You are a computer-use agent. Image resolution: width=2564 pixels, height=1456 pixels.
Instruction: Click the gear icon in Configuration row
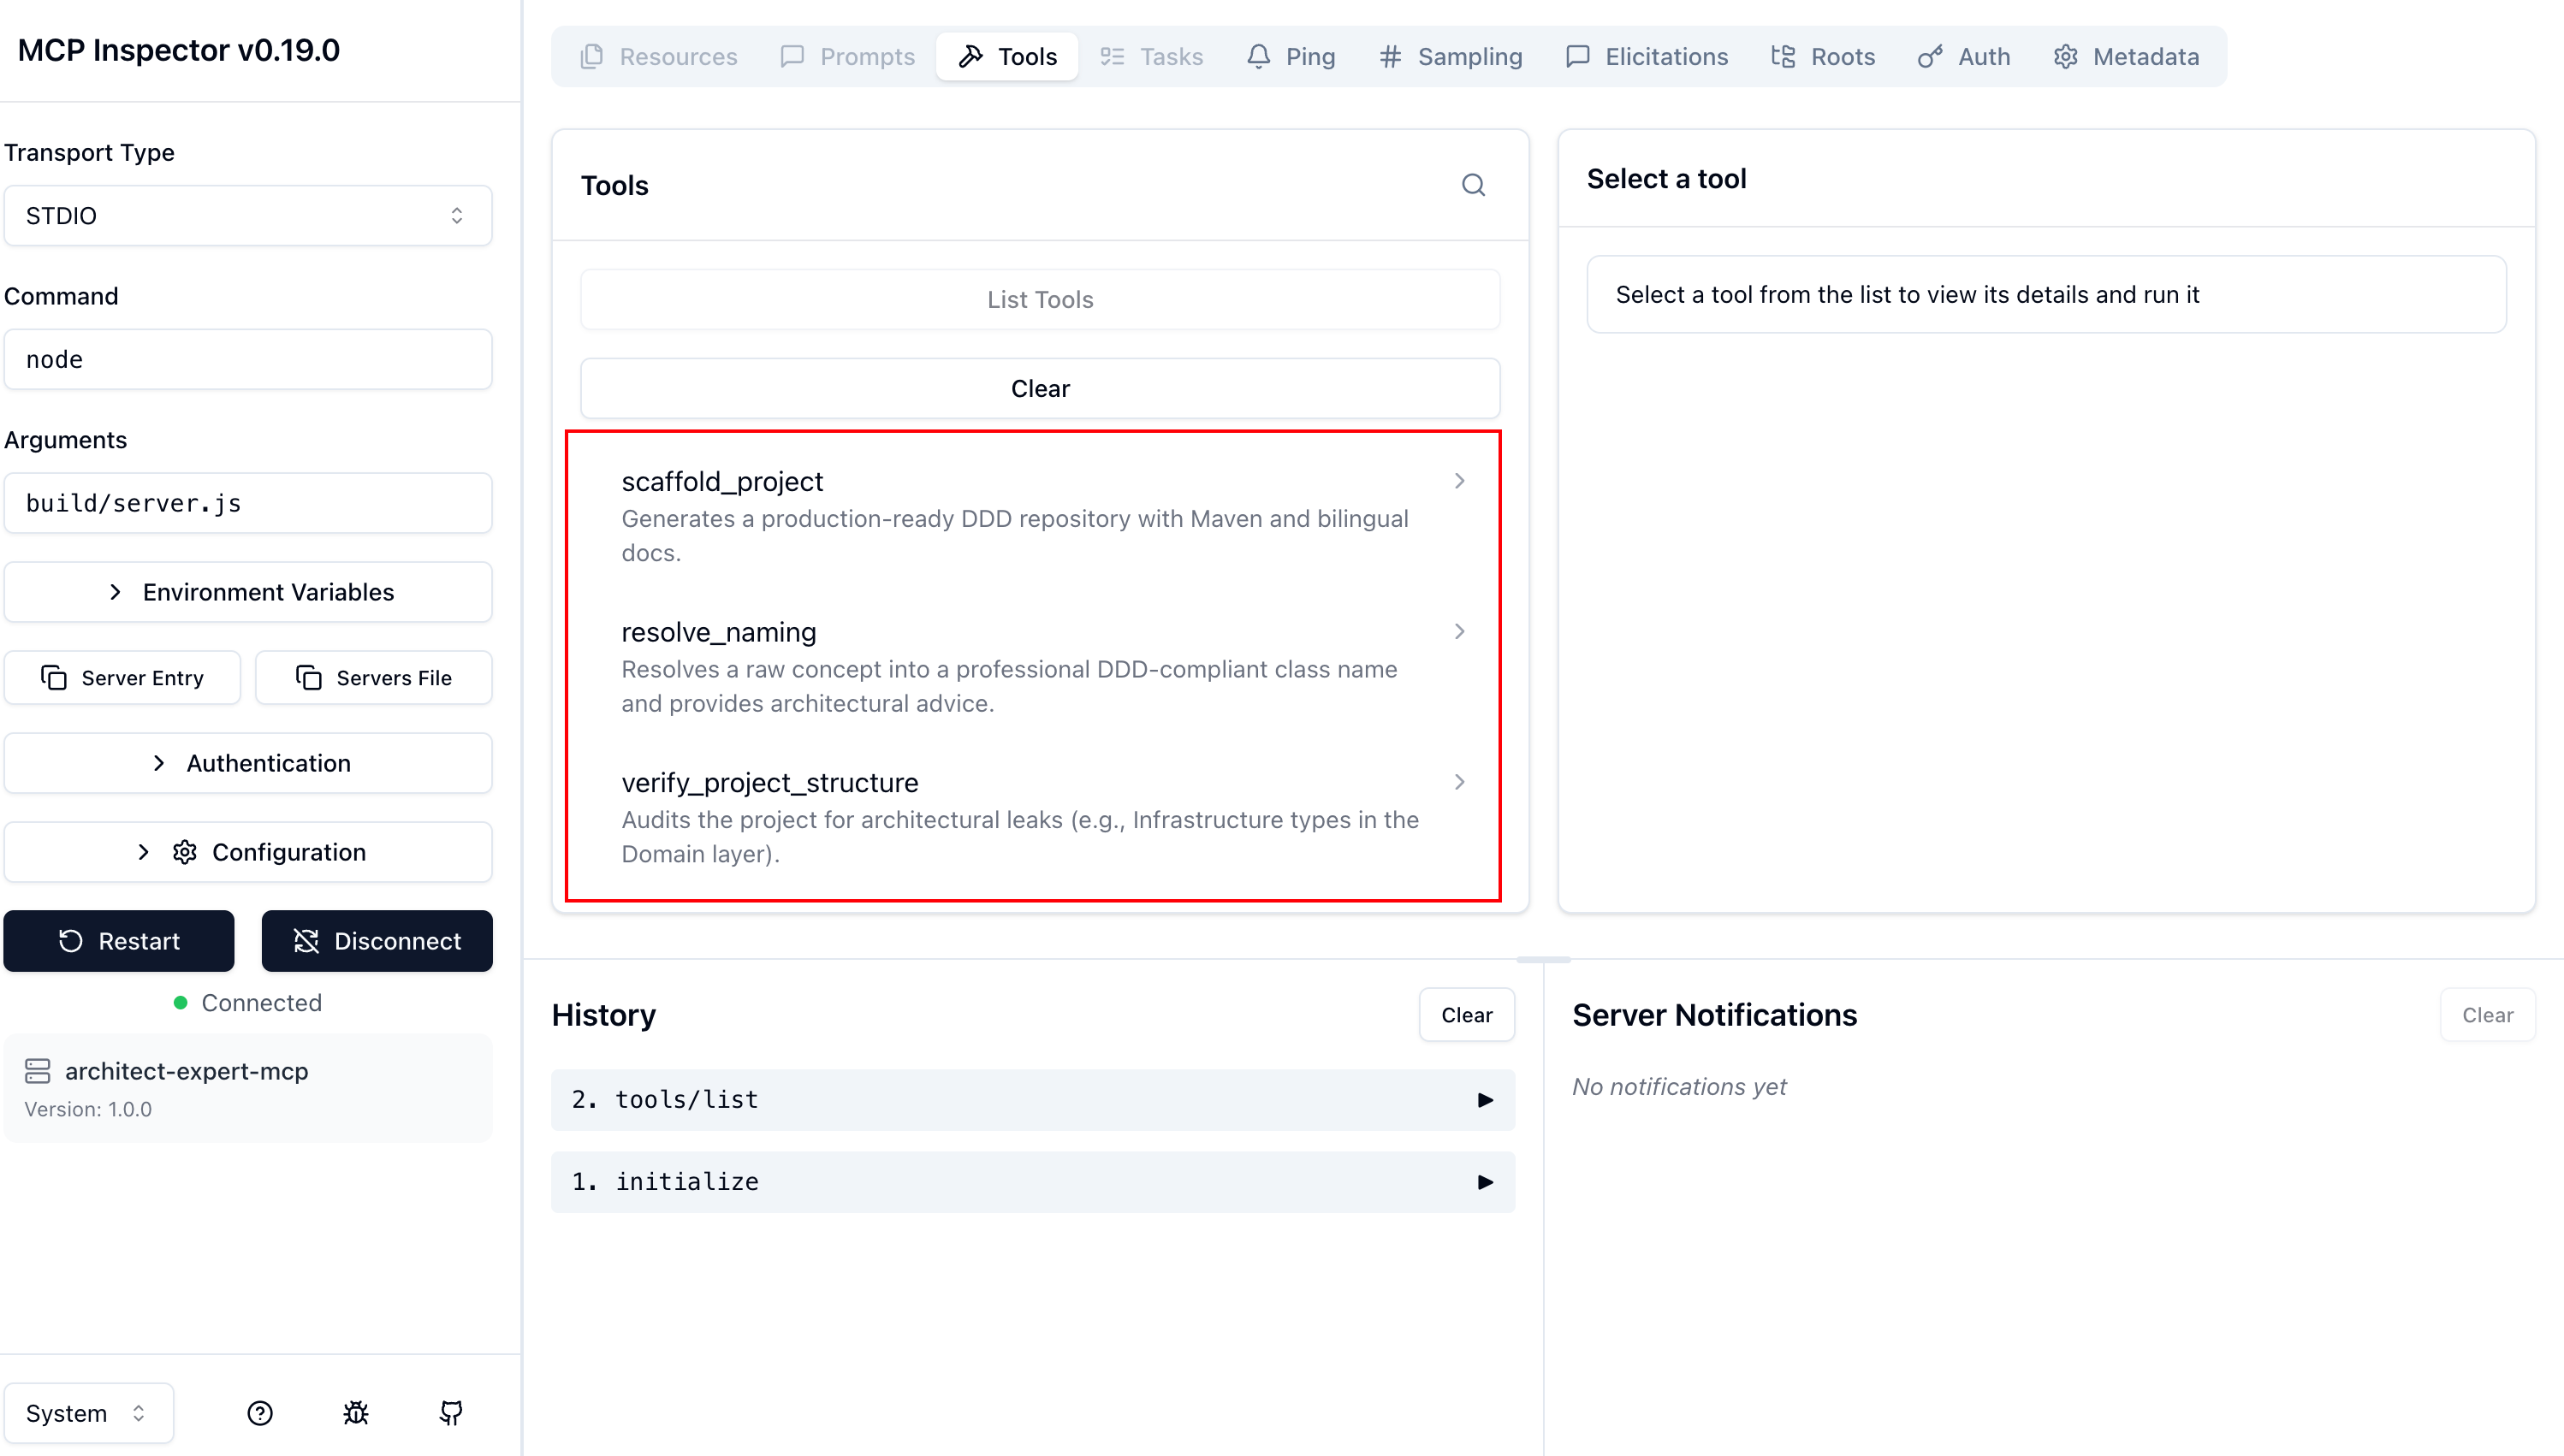[x=185, y=852]
